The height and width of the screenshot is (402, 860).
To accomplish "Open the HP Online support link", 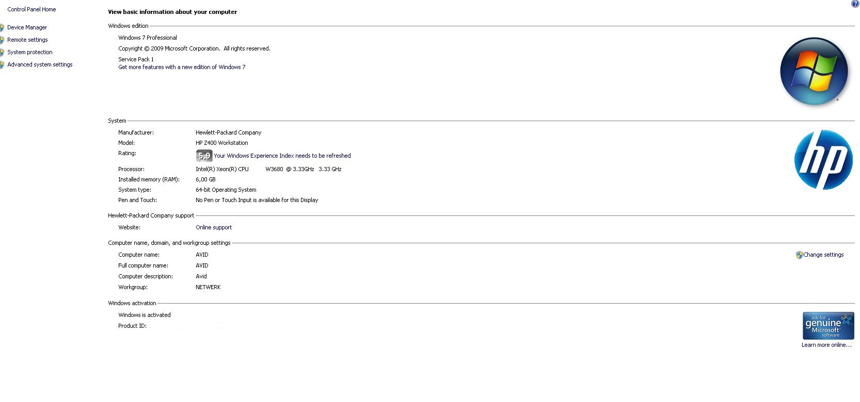I will pyautogui.click(x=214, y=227).
